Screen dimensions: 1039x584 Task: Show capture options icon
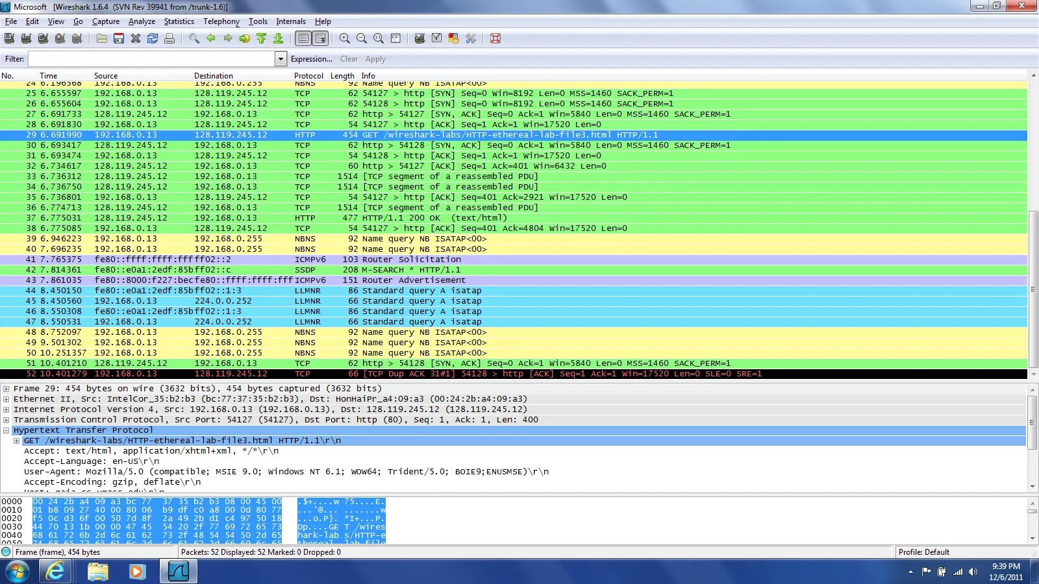coord(26,38)
